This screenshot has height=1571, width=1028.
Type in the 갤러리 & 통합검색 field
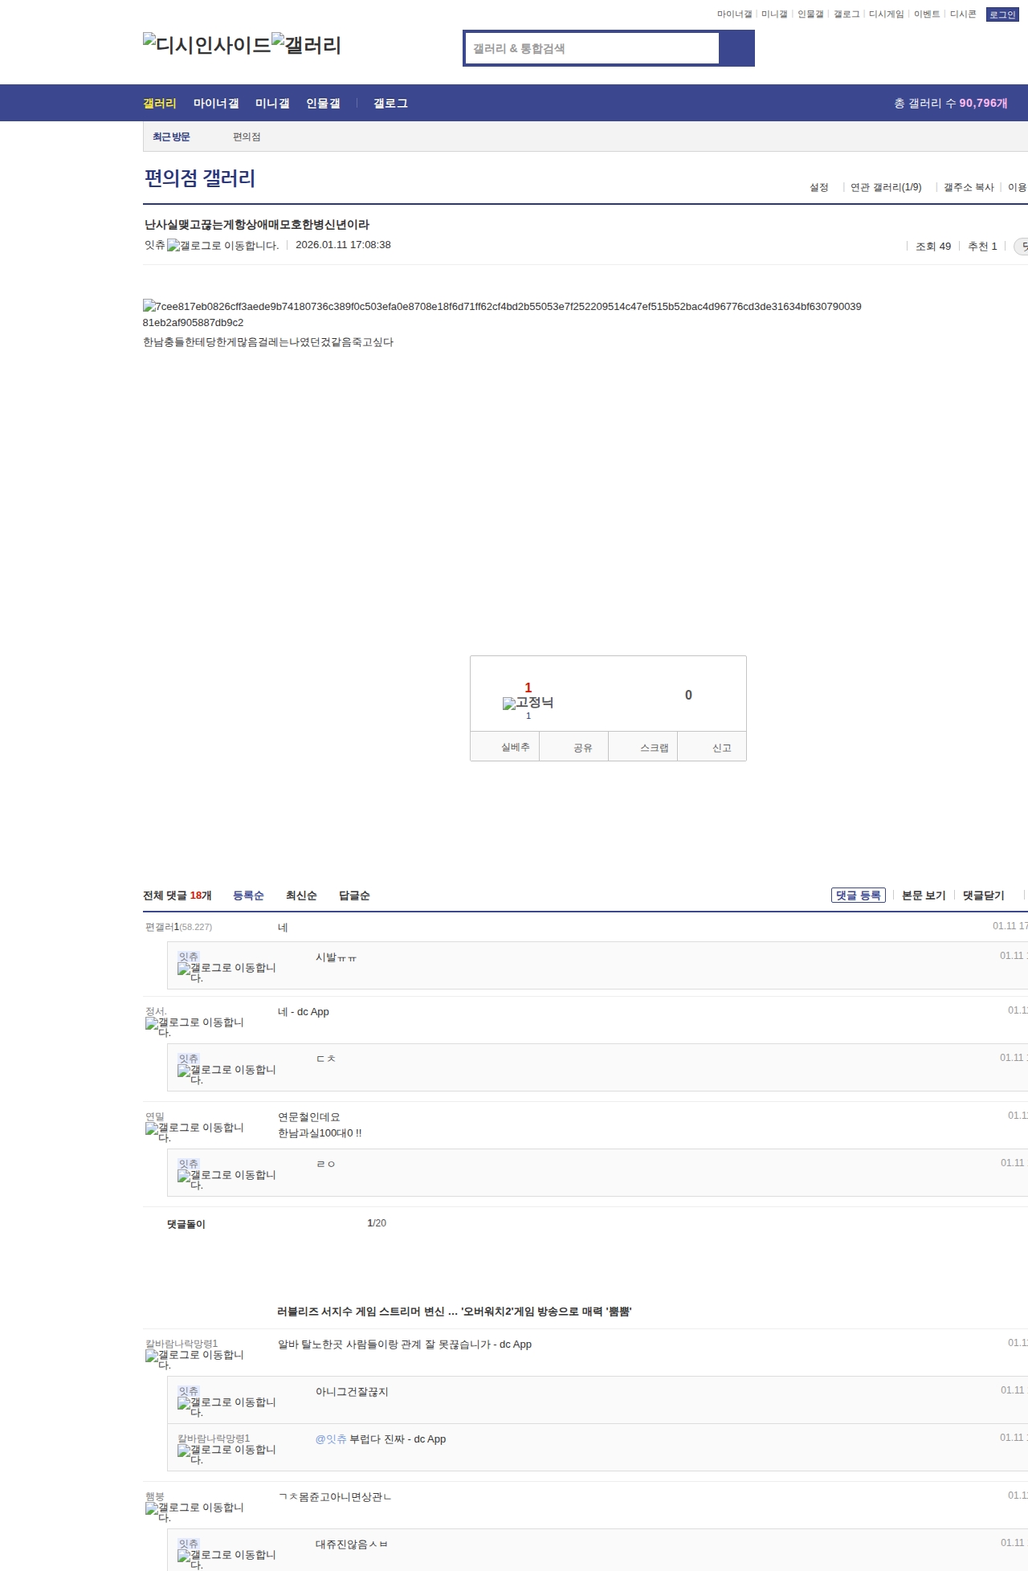[x=593, y=48]
